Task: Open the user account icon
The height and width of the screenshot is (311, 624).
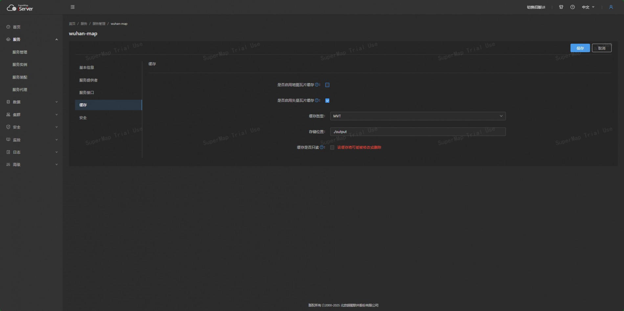Action: pyautogui.click(x=611, y=7)
